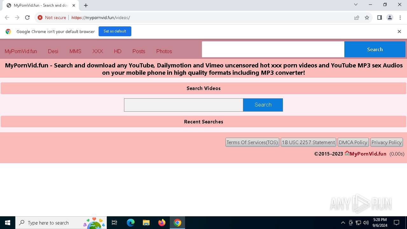Image resolution: width=407 pixels, height=229 pixels.
Task: Click the Recent Searches heading
Action: point(203,122)
